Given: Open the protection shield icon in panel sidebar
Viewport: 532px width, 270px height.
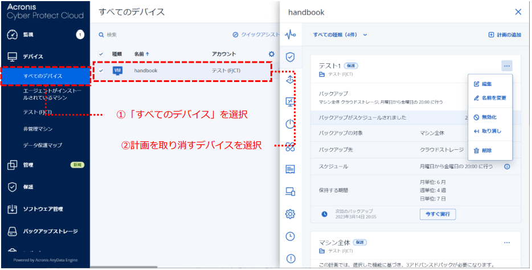Looking at the screenshot, I should coord(290,57).
